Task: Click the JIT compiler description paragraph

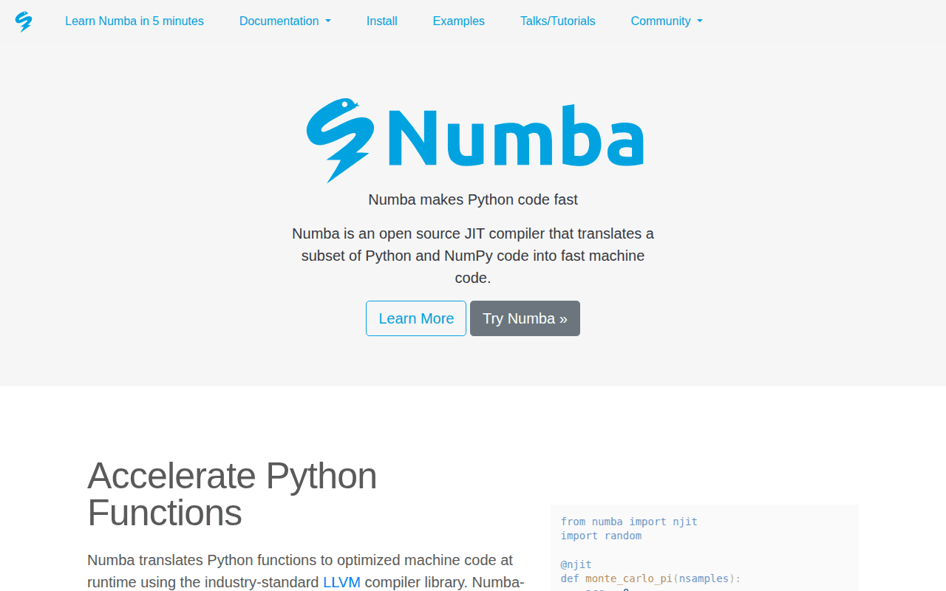Action: (473, 256)
